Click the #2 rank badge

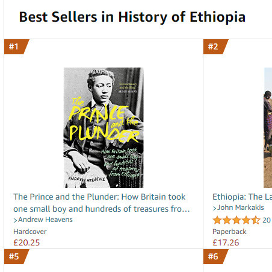pyautogui.click(x=215, y=46)
